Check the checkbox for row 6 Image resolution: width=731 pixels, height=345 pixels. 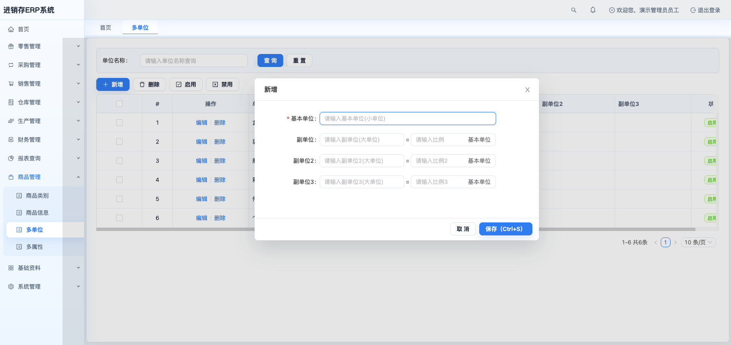[x=119, y=218]
